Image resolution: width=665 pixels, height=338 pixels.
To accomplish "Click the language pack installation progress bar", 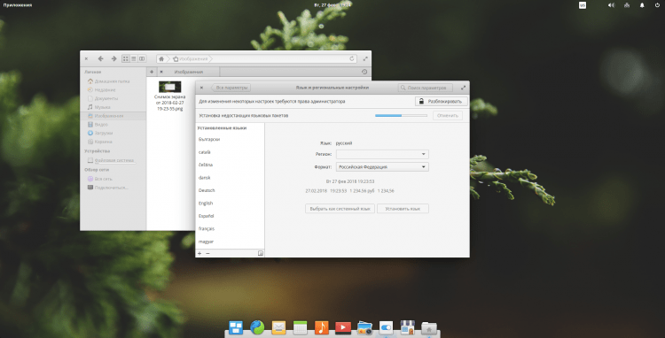I will click(401, 116).
